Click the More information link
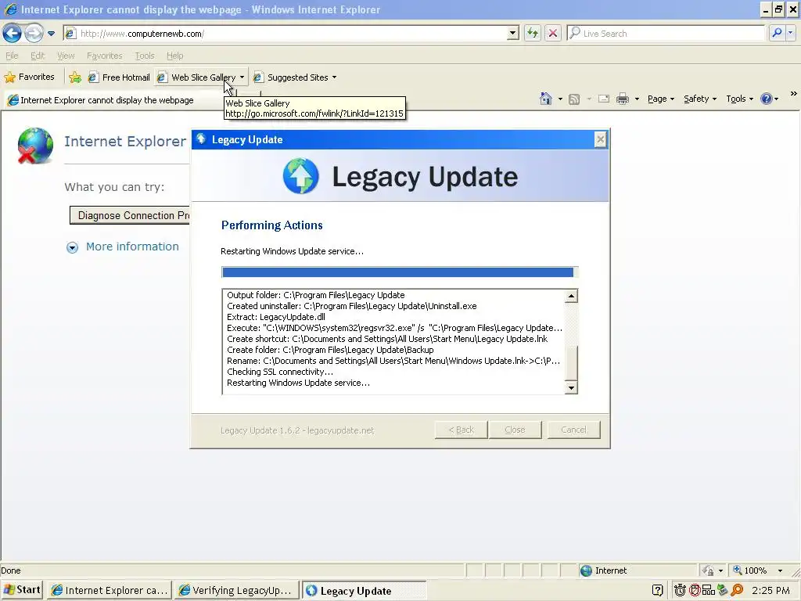The width and height of the screenshot is (801, 601). coord(132,247)
